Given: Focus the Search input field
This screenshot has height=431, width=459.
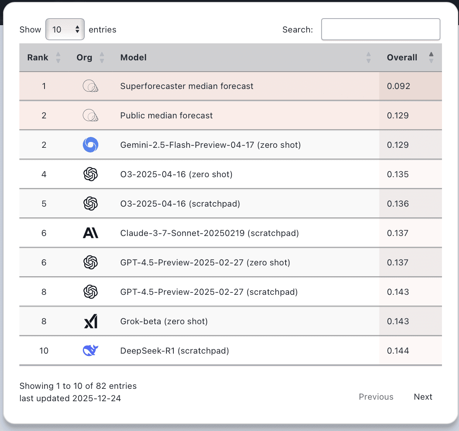Looking at the screenshot, I should (x=380, y=29).
